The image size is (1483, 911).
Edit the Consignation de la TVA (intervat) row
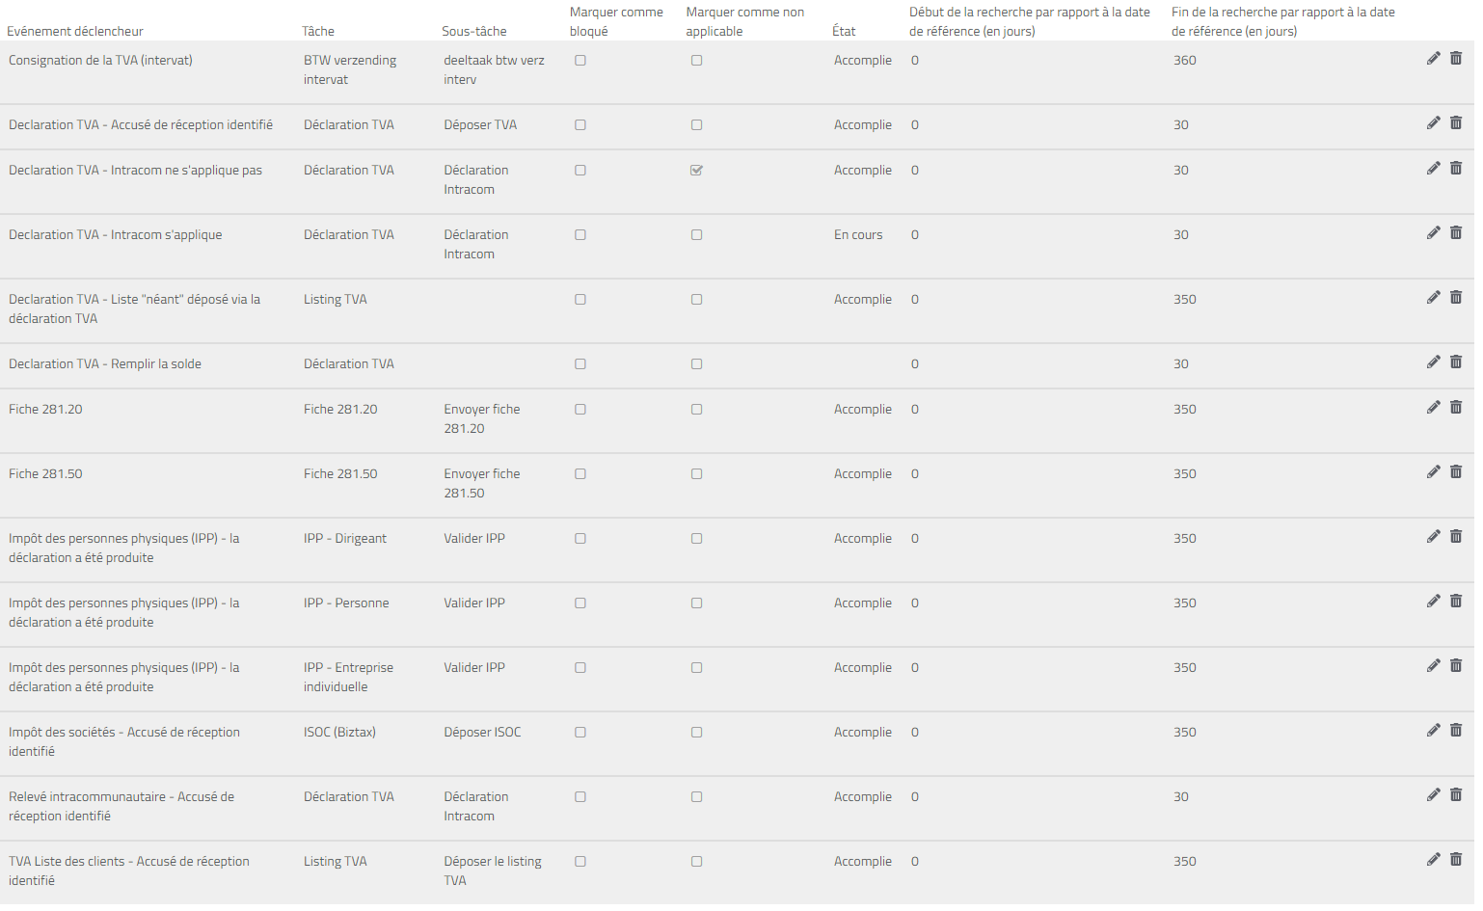(1433, 59)
